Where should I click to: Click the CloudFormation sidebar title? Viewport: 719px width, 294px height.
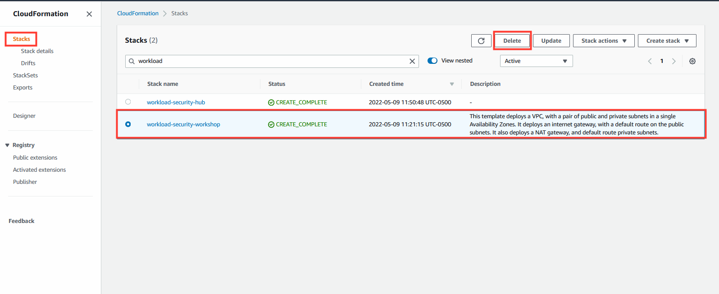point(41,13)
